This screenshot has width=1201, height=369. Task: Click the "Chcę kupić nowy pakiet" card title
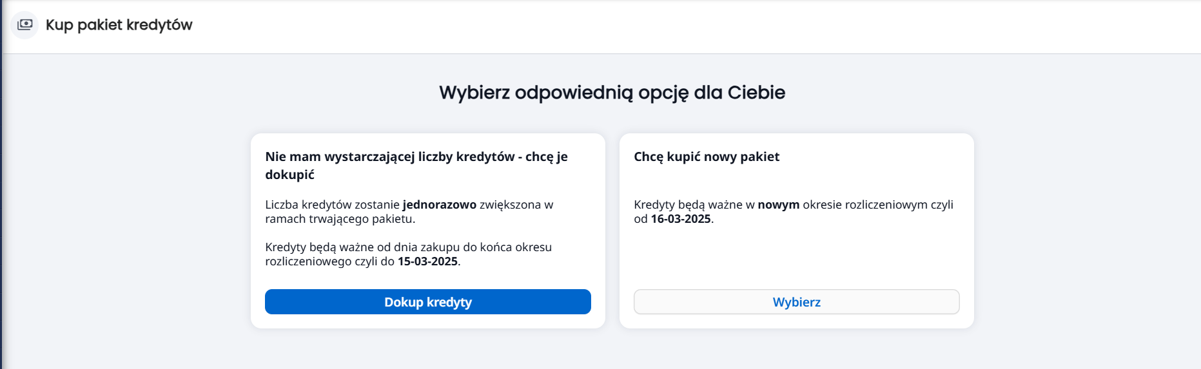pos(707,156)
